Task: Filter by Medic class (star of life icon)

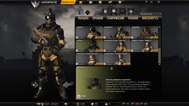Action: tap(114, 12)
